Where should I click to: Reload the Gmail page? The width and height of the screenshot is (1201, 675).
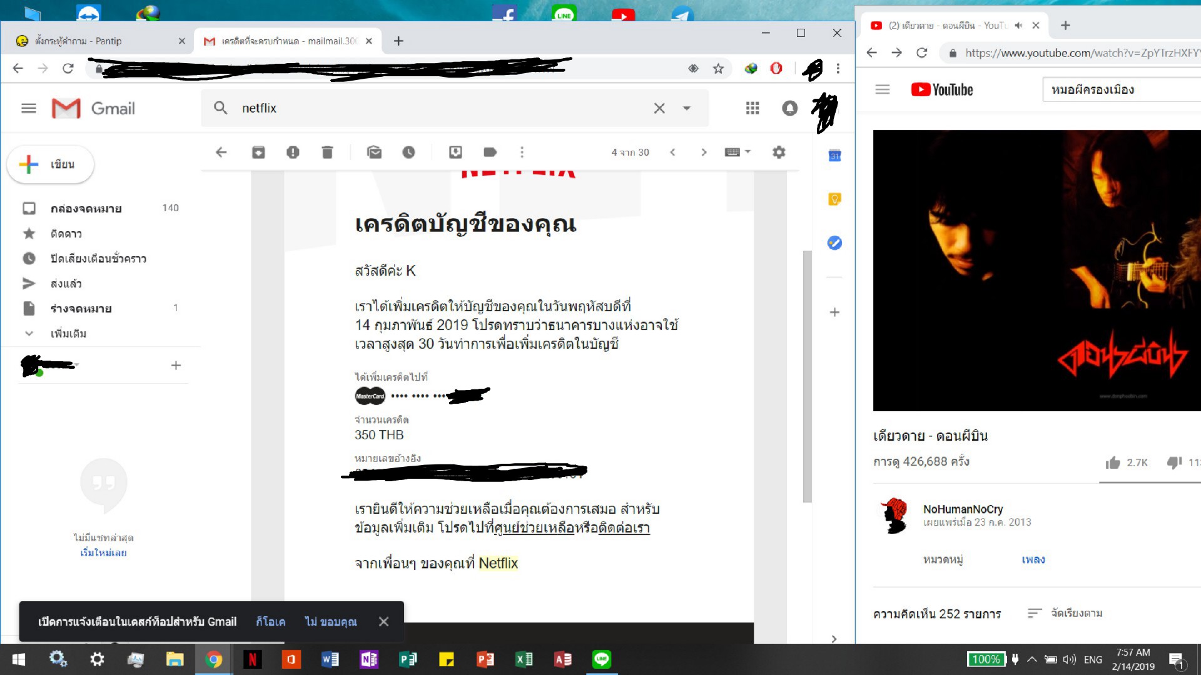[x=68, y=68]
